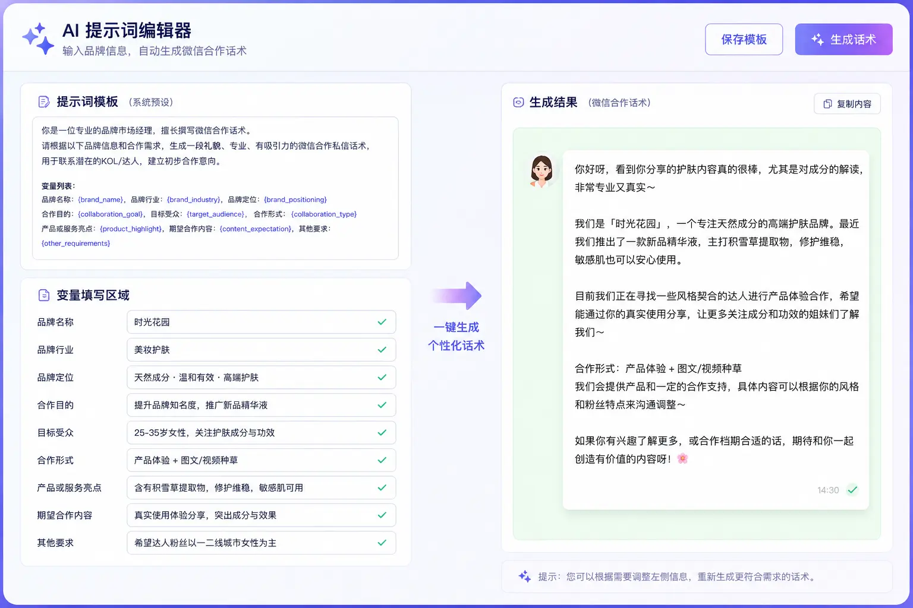
Task: Click the form icon next to 变量填写区域
Action: 44,295
